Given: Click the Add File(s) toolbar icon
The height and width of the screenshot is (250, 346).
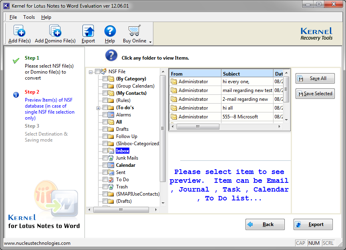Looking at the screenshot, I should coord(19,31).
